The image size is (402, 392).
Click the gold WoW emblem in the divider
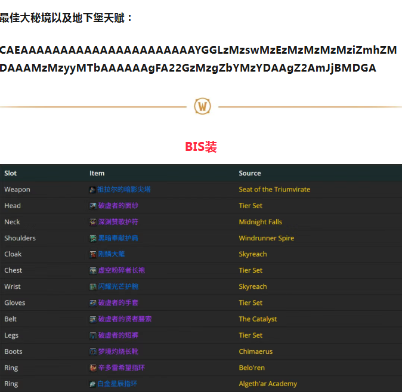203,107
